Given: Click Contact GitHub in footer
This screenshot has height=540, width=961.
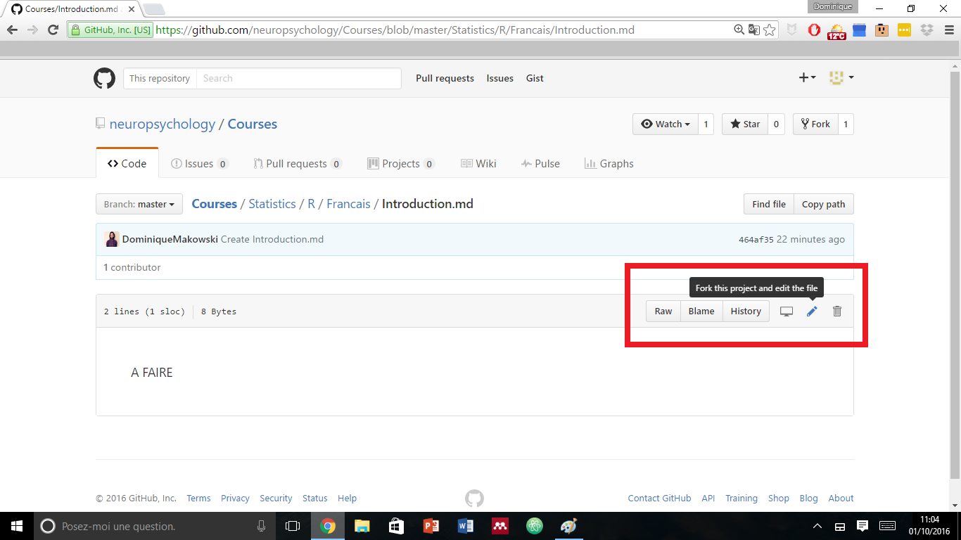Looking at the screenshot, I should (659, 498).
